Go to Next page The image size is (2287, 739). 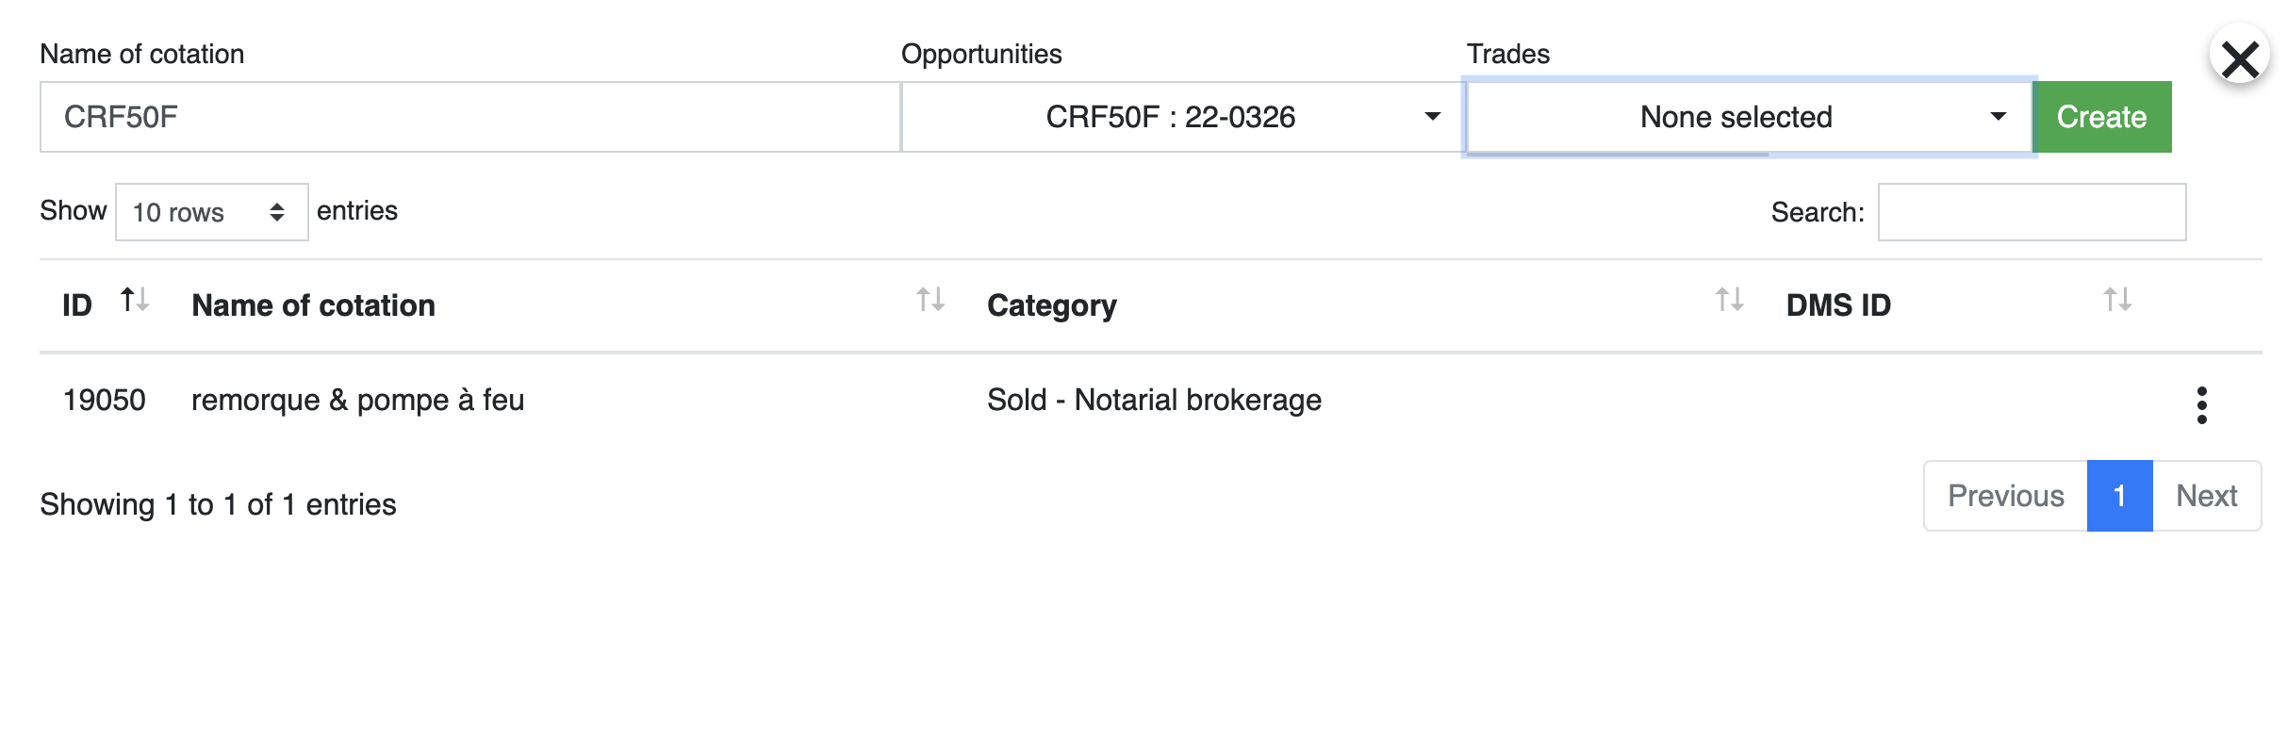(2206, 496)
